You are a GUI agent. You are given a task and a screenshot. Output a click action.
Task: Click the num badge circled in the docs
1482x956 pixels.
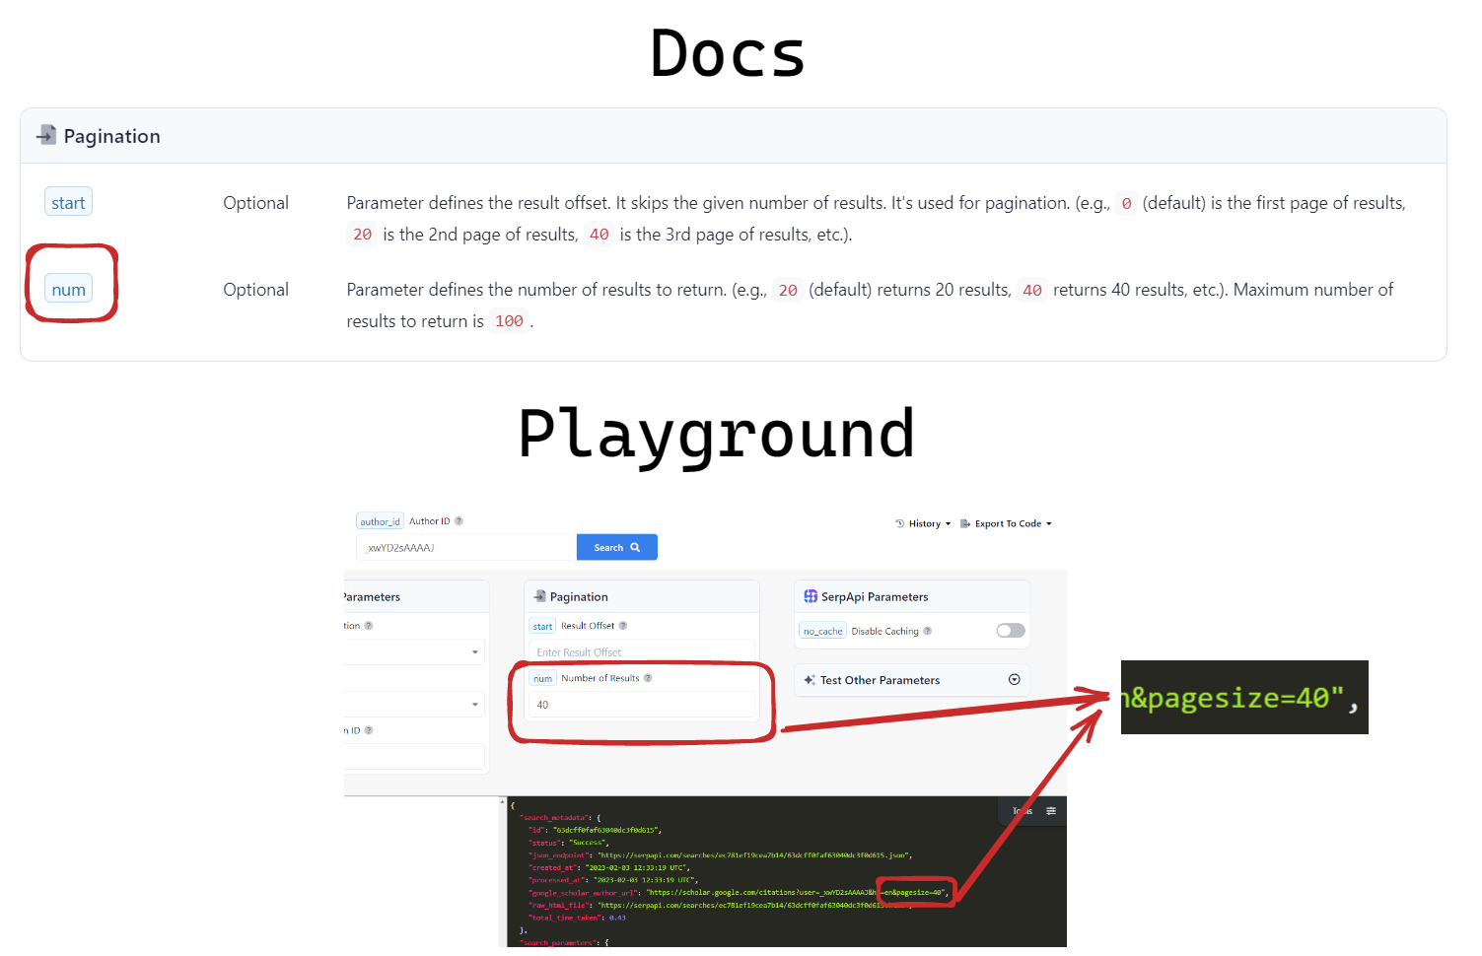[68, 289]
